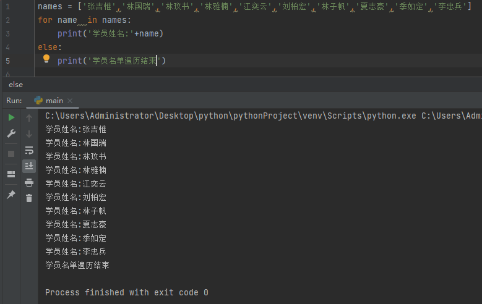The image size is (482, 304).
Task: Click output line 学员姓名:林雅楠
Action: click(x=76, y=170)
